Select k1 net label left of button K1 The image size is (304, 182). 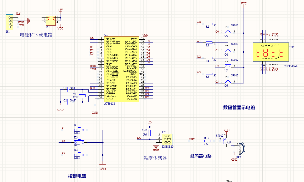tap(63, 128)
